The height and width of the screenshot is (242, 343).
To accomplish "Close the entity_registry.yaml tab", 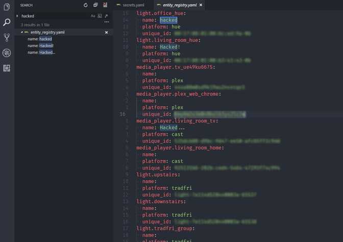I will 201,5.
